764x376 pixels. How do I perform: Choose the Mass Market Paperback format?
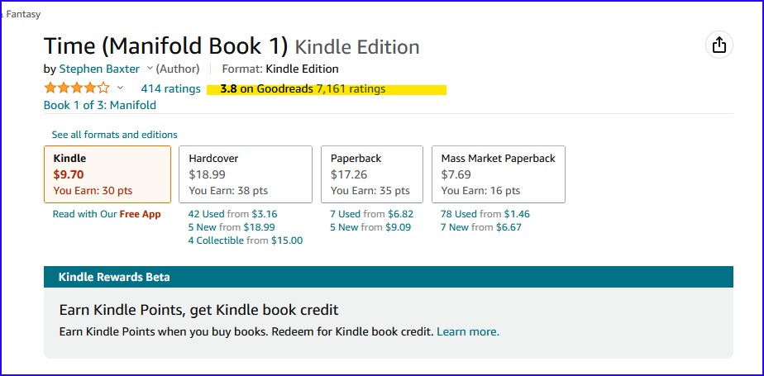click(x=498, y=174)
